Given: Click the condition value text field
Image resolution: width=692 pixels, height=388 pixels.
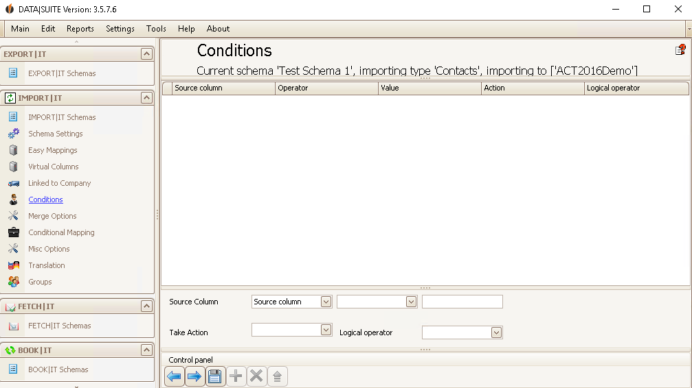Looking at the screenshot, I should click(x=462, y=302).
